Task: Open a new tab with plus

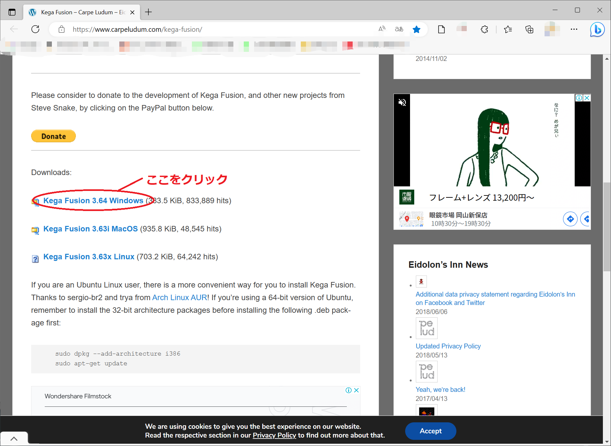Action: click(148, 12)
